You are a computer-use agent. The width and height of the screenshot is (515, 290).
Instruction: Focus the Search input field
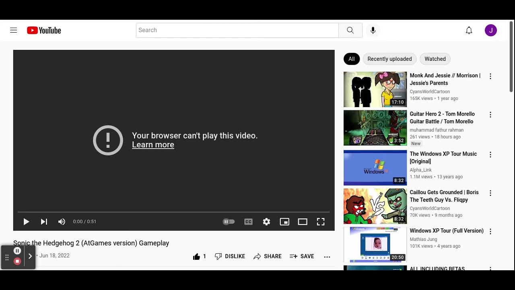pyautogui.click(x=237, y=30)
